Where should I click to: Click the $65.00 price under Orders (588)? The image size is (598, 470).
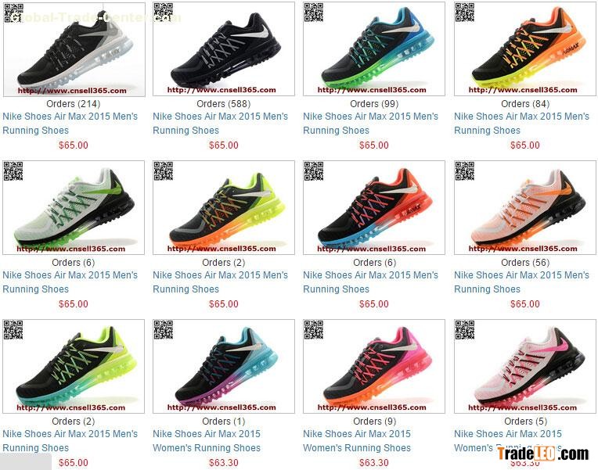224,145
